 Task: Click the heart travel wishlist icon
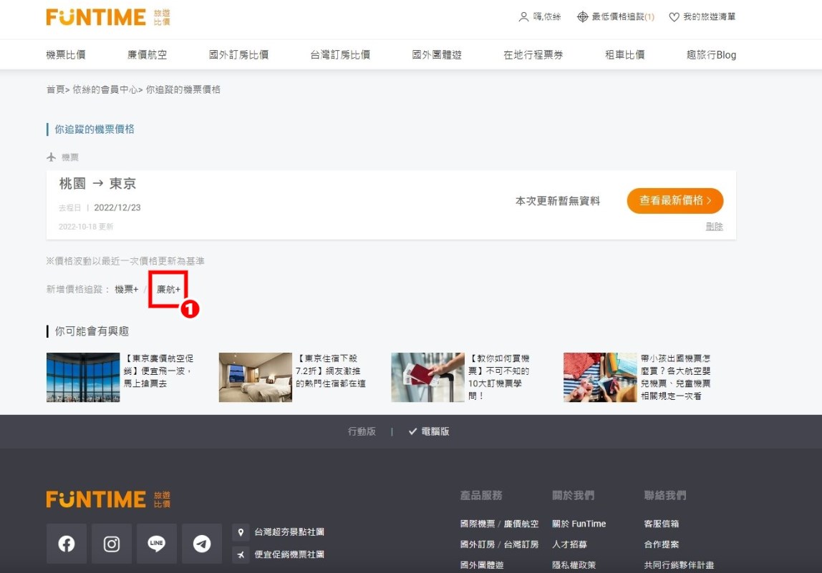pos(674,17)
